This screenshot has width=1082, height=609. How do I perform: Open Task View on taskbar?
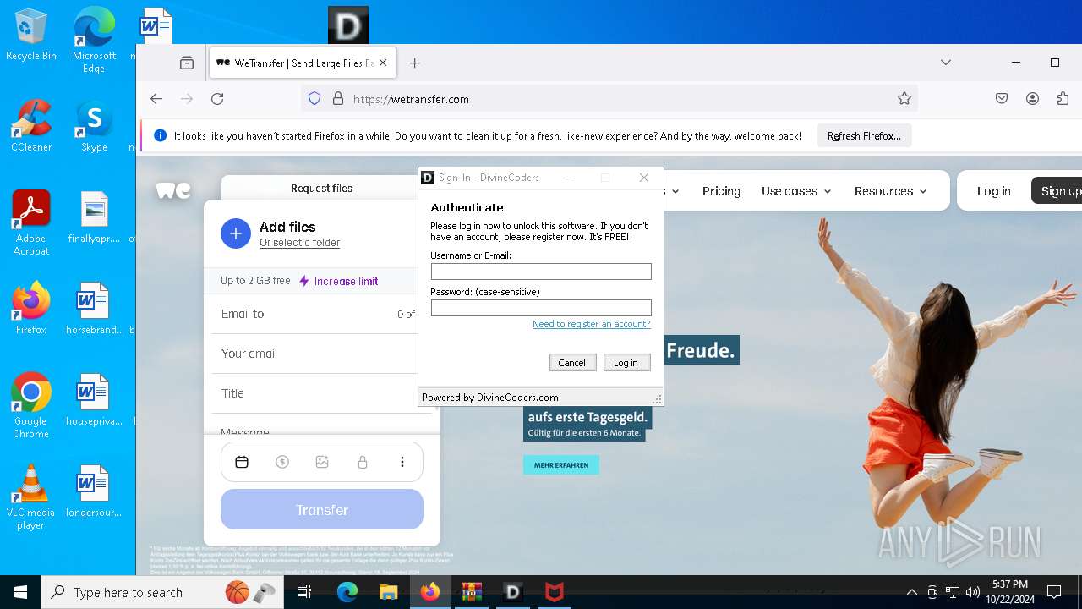(304, 592)
